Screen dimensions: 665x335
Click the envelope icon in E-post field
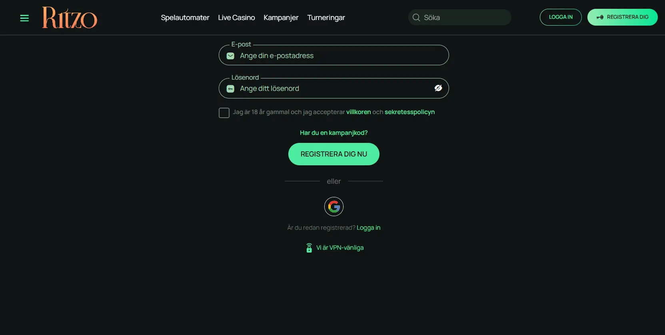(230, 56)
